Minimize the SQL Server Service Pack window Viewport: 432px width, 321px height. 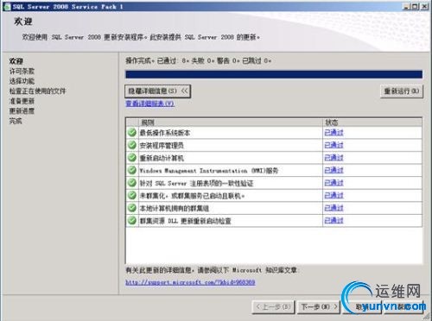point(406,6)
